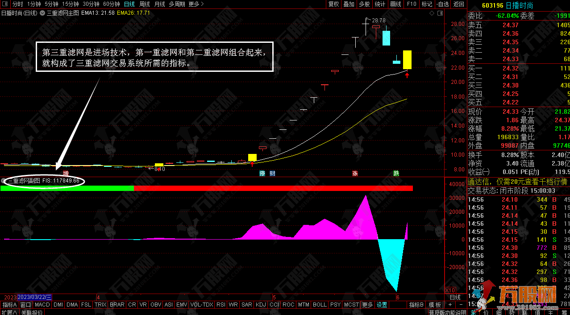
Task: Switch to 周线 weekly chart
Action: 145,4
